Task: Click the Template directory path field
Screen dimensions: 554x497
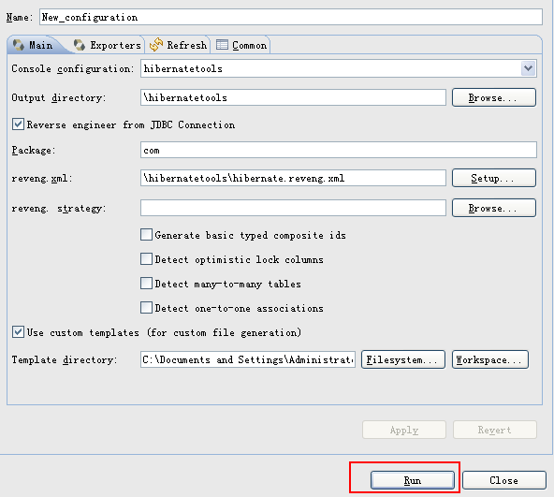Action: point(248,359)
